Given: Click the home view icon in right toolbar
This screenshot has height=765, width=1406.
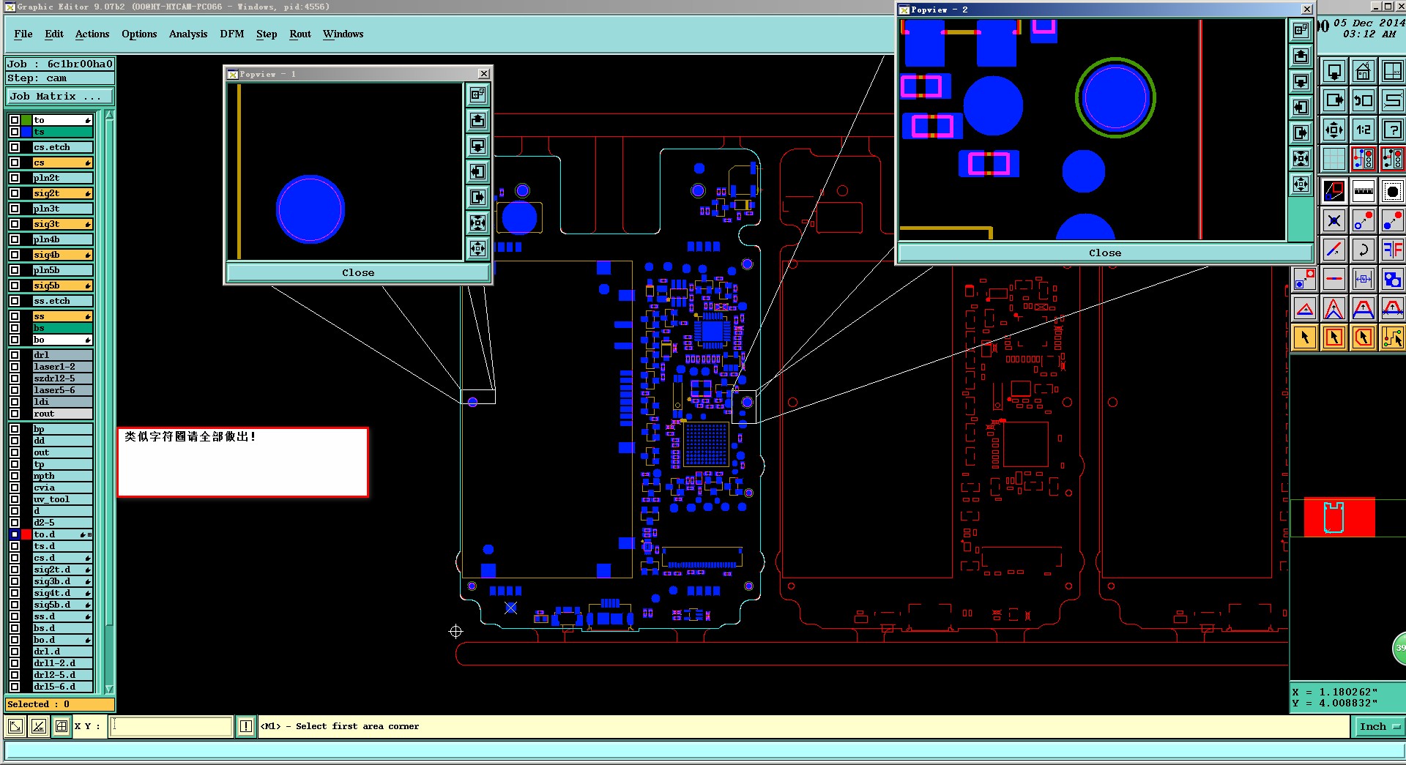Looking at the screenshot, I should pos(1363,72).
